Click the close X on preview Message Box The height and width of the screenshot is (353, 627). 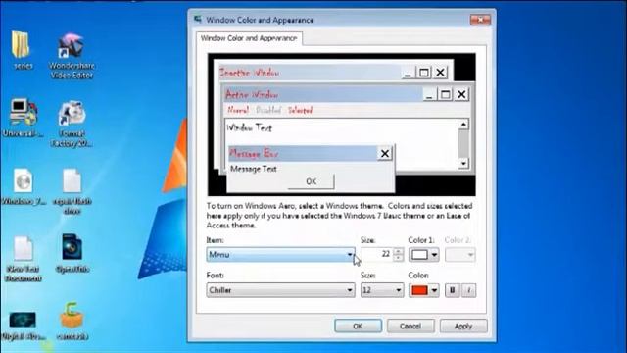point(385,153)
